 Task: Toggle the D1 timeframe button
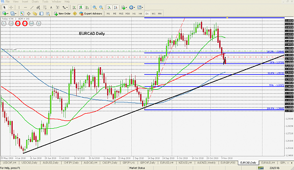pos(147,14)
